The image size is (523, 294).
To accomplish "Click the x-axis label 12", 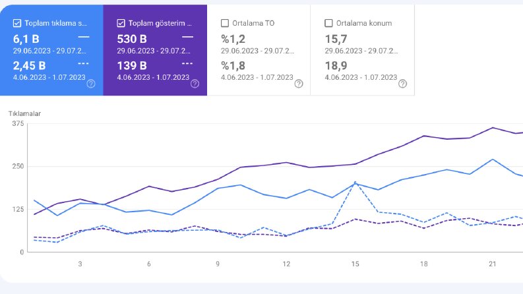I will (286, 264).
